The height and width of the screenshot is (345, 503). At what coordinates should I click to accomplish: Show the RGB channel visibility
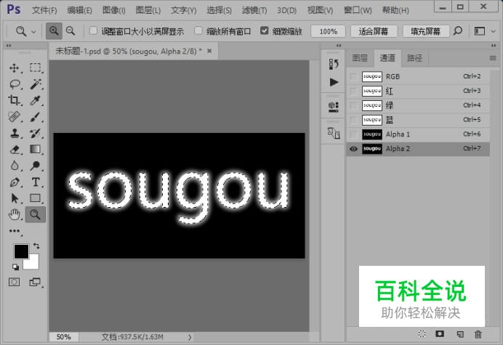click(x=353, y=77)
